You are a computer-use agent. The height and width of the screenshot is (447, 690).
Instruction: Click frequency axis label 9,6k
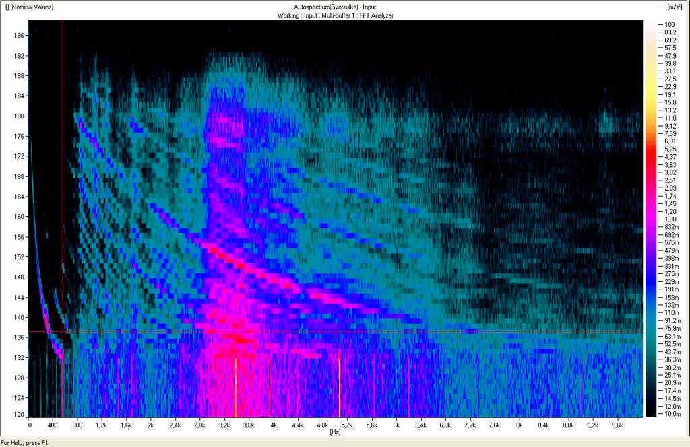pos(617,425)
